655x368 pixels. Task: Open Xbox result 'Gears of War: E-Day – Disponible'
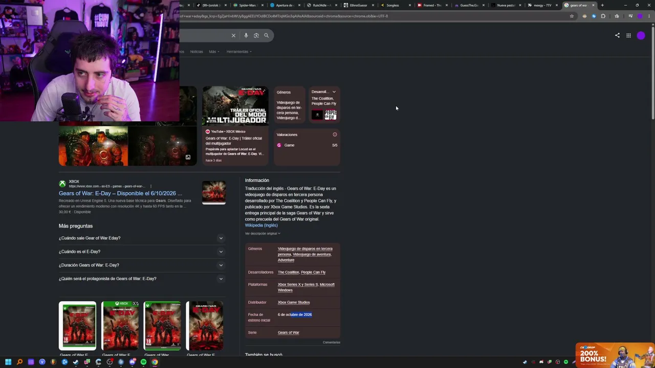pos(120,193)
